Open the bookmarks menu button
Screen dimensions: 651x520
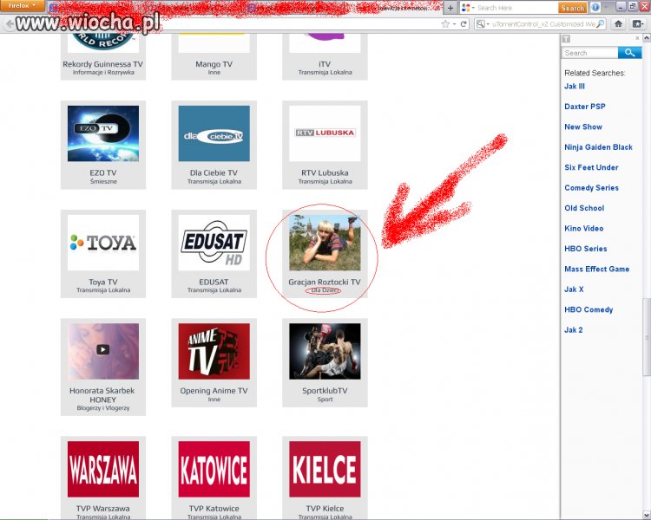637,24
